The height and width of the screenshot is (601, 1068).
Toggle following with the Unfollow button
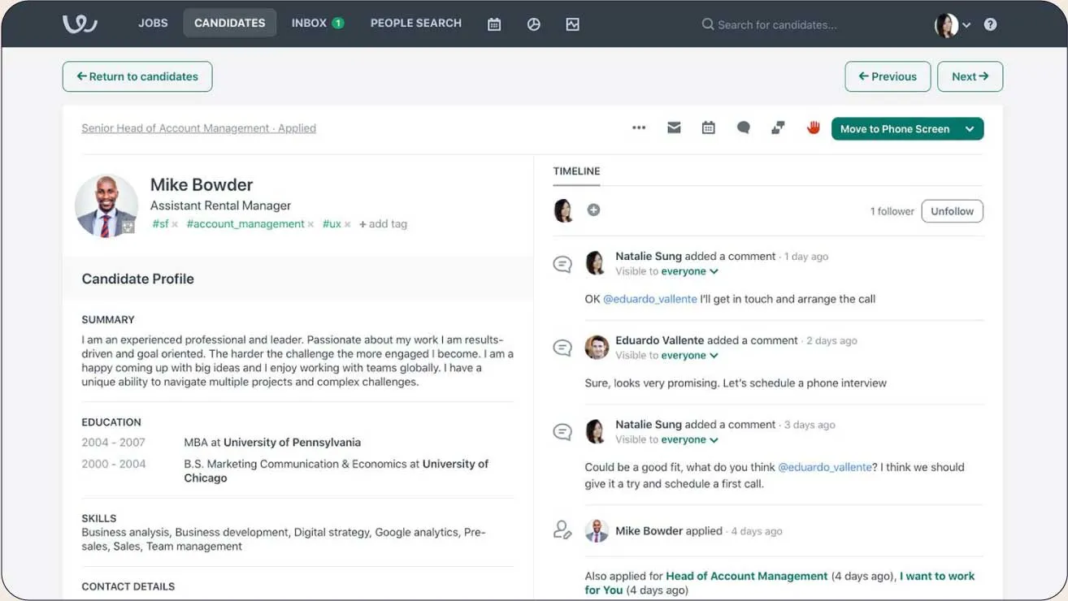tap(952, 211)
